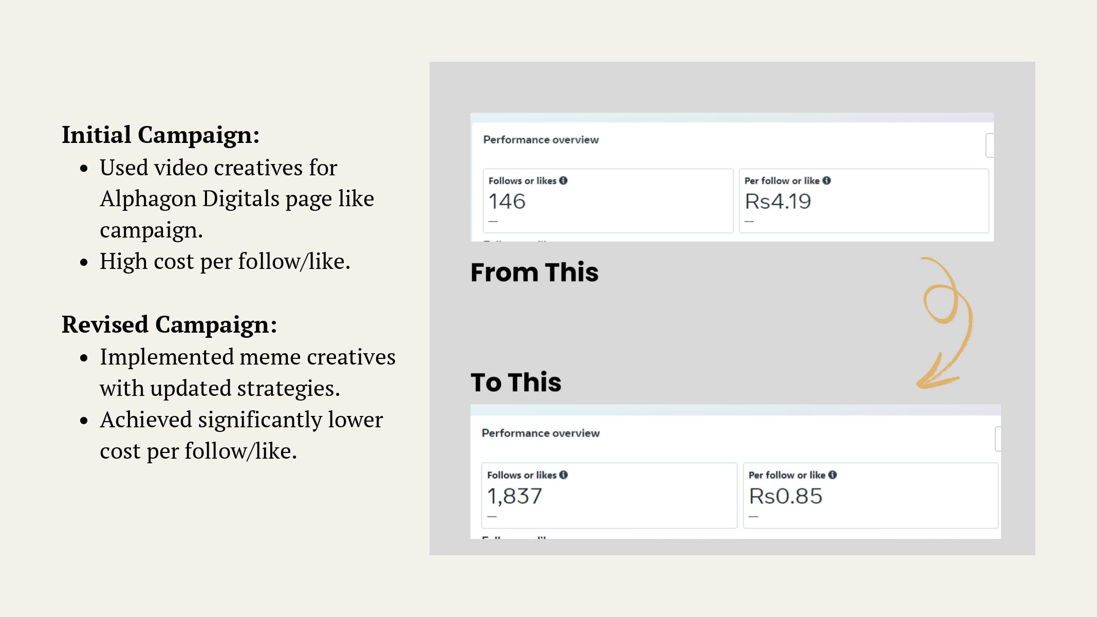The height and width of the screenshot is (617, 1097).
Task: Click the "High cost per follow/like." bullet
Action: (225, 261)
